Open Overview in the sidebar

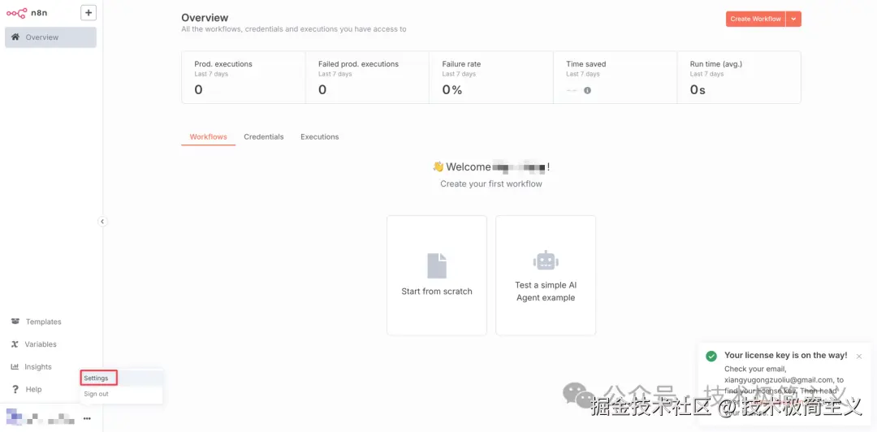(50, 37)
